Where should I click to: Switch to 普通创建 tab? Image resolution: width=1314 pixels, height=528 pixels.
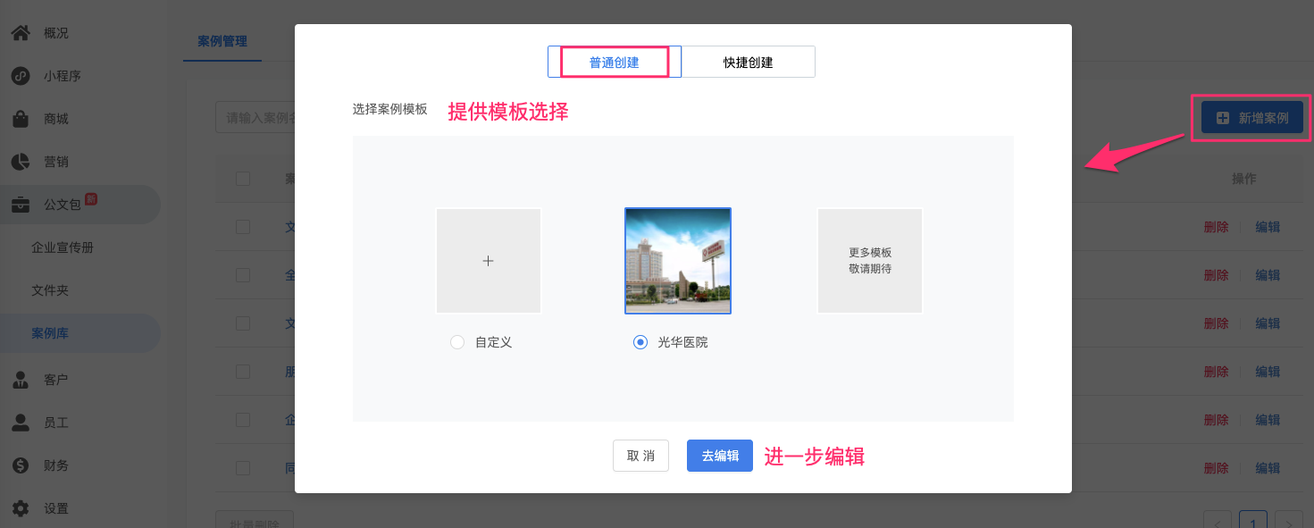point(615,63)
